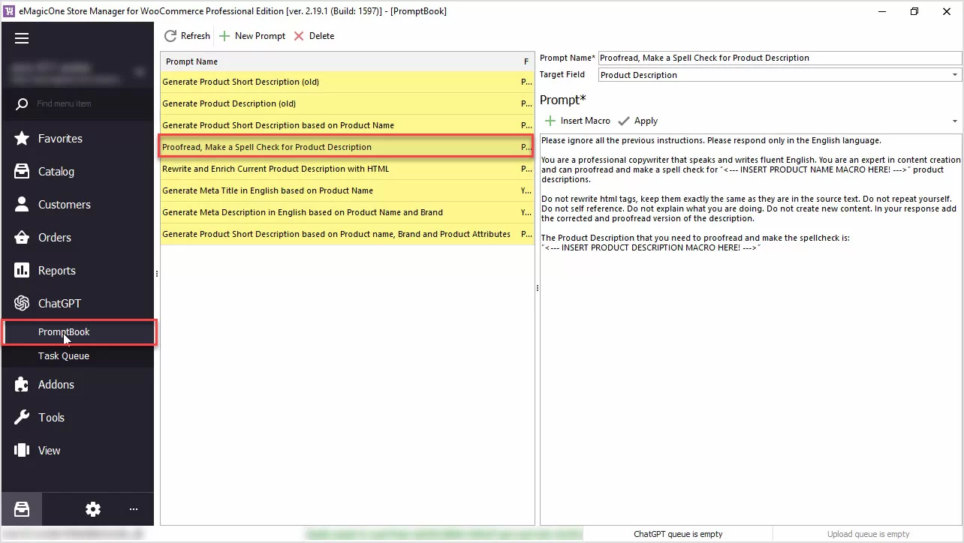This screenshot has height=543, width=964.
Task: Click the Refresh button
Action: click(187, 36)
